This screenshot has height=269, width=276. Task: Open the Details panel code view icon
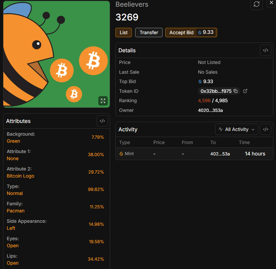265,50
